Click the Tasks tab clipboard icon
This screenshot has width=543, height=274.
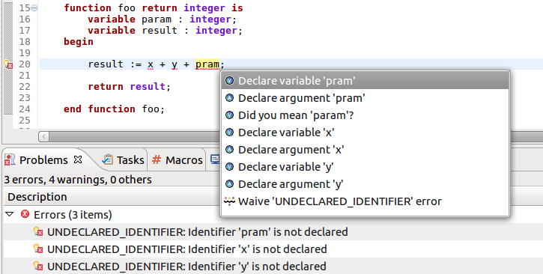[107, 159]
